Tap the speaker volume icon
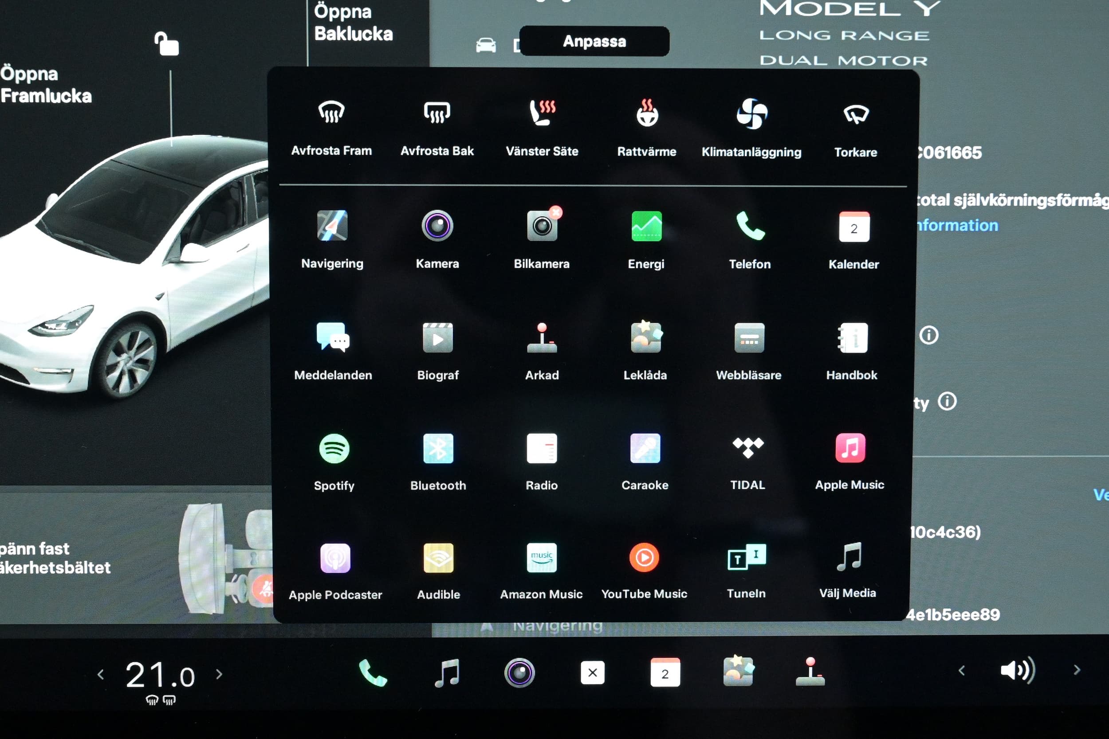This screenshot has width=1109, height=739. tap(1019, 671)
